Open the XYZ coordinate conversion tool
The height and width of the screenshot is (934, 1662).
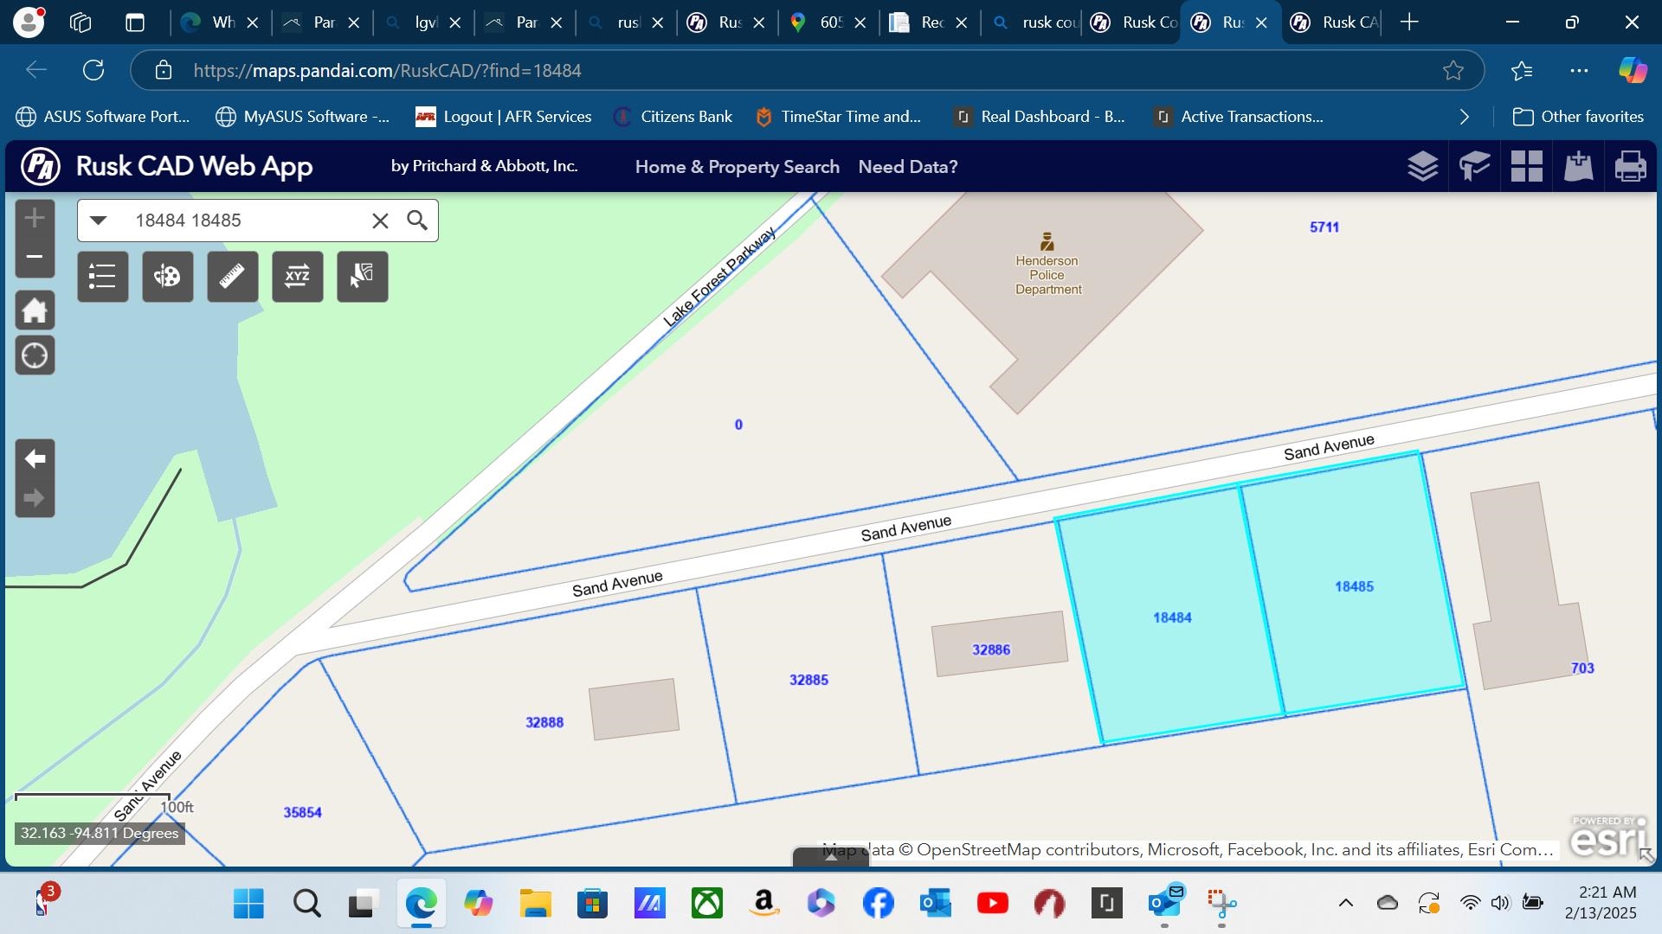click(x=297, y=277)
